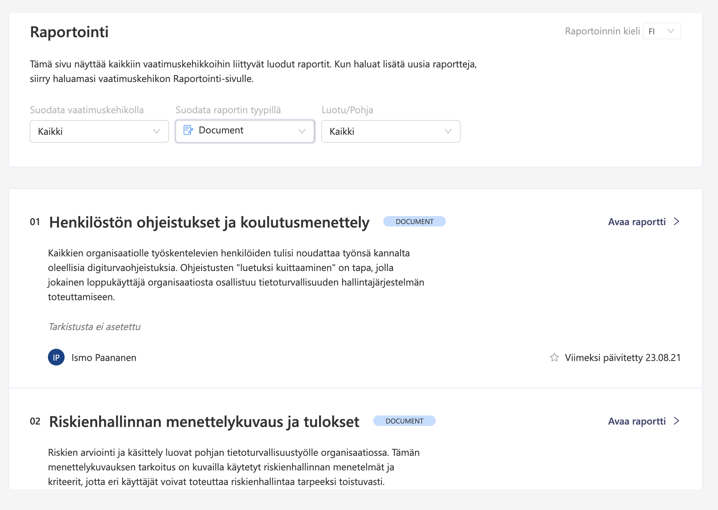
Task: Click the chevron in the Kaikki framework filter
Action: [x=157, y=131]
